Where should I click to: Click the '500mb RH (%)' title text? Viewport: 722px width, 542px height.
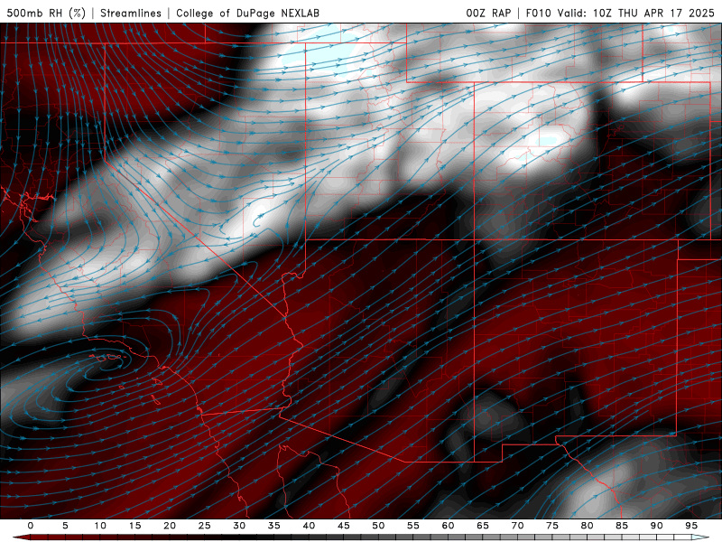(46, 13)
